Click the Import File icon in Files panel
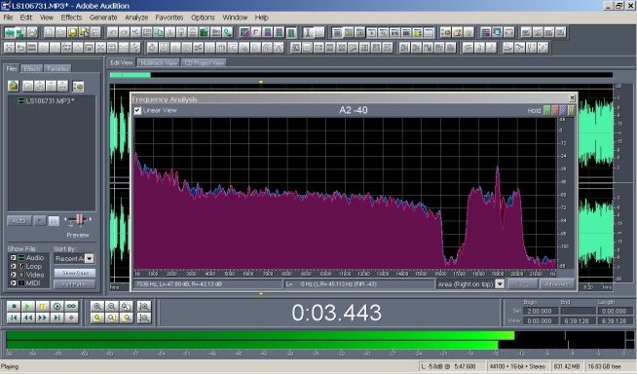Viewport: 637px width, 374px height. point(14,86)
